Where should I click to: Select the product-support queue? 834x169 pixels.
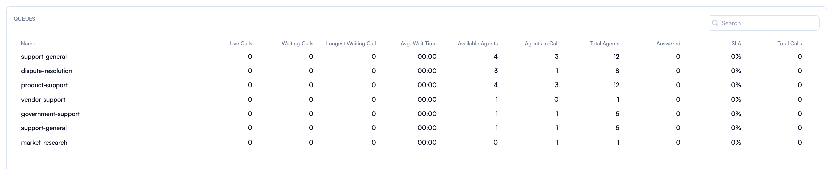point(44,85)
